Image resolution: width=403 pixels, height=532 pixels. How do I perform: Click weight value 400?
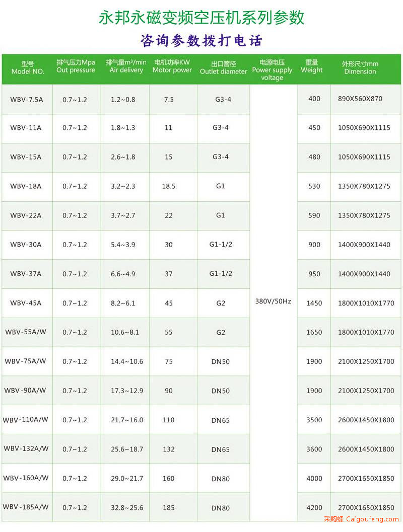click(314, 99)
